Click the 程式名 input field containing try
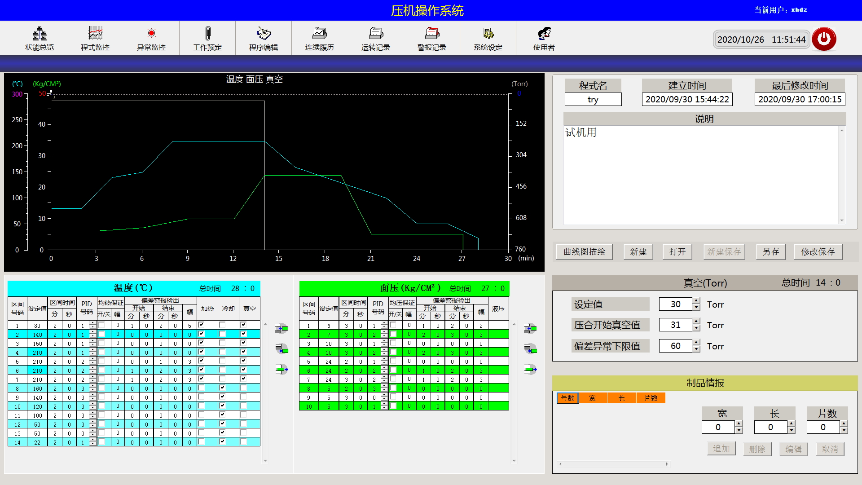Screen dimensions: 862x485 pos(593,99)
